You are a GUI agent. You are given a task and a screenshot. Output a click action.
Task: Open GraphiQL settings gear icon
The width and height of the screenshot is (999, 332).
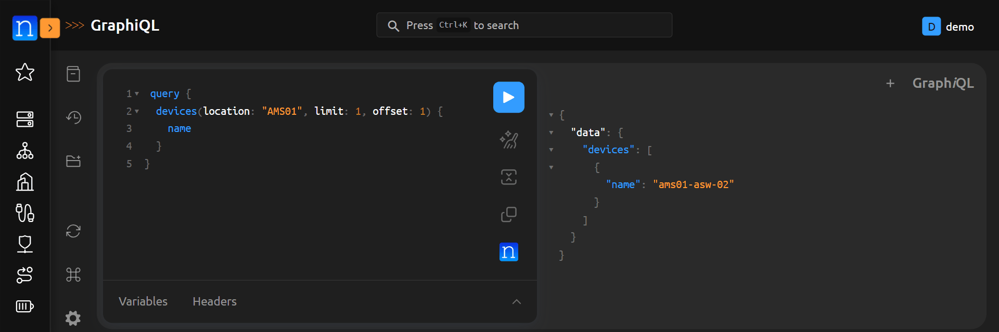pos(73,317)
